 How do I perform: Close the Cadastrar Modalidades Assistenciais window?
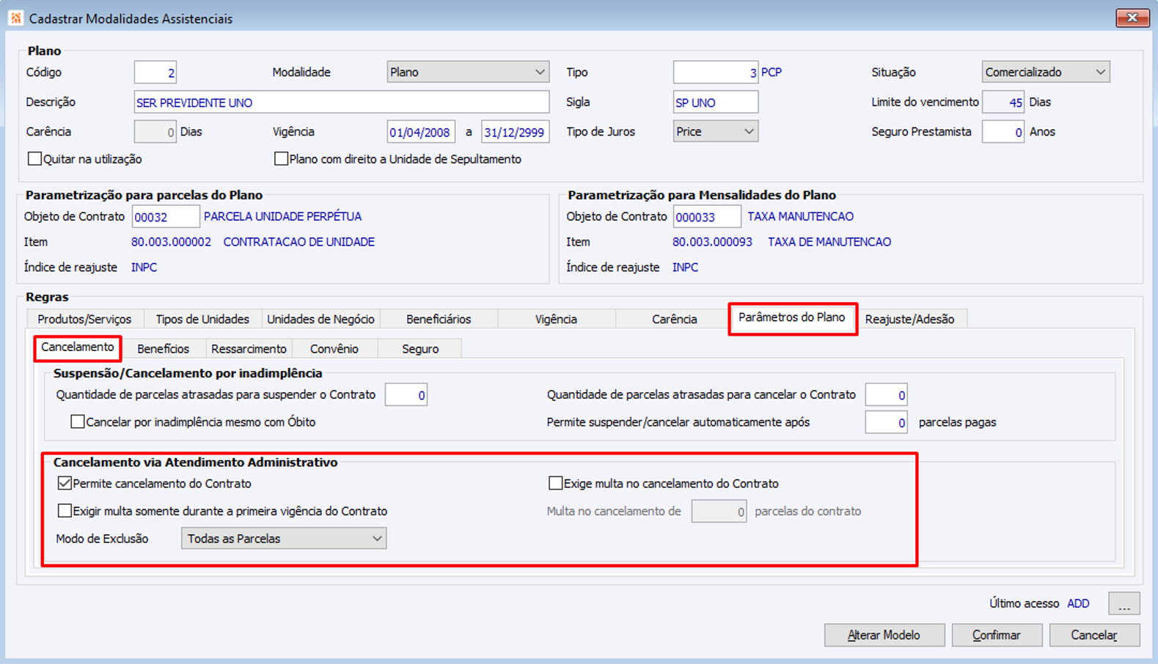(1132, 18)
